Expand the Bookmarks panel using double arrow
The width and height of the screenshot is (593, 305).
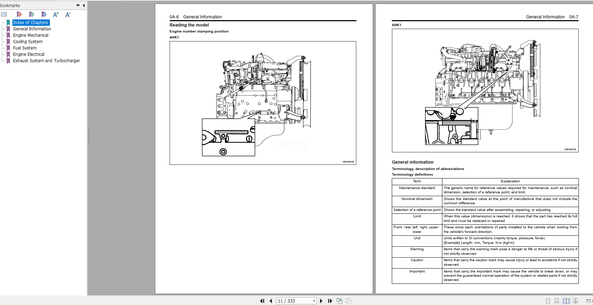tap(78, 5)
